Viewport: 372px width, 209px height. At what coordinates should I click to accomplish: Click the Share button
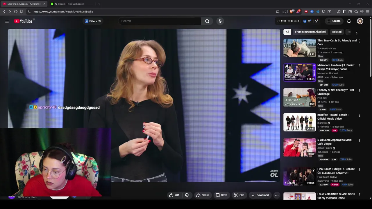202,195
